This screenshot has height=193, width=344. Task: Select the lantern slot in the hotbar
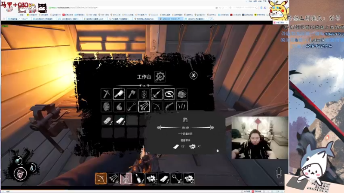(x=126, y=178)
